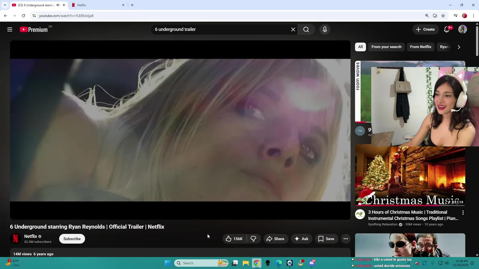Open options for Christmas Music video
This screenshot has height=269, width=479.
pyautogui.click(x=463, y=213)
